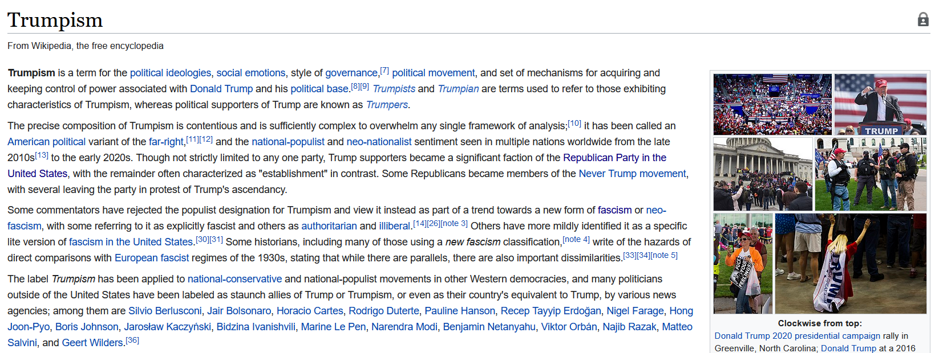Open the Narendra Modi link
939x353 pixels.
(404, 327)
